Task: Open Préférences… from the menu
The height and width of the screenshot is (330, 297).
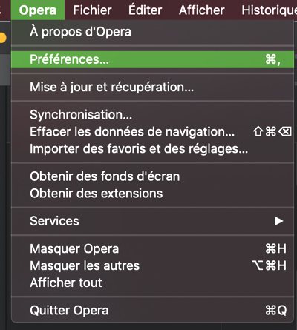Action: coord(152,59)
